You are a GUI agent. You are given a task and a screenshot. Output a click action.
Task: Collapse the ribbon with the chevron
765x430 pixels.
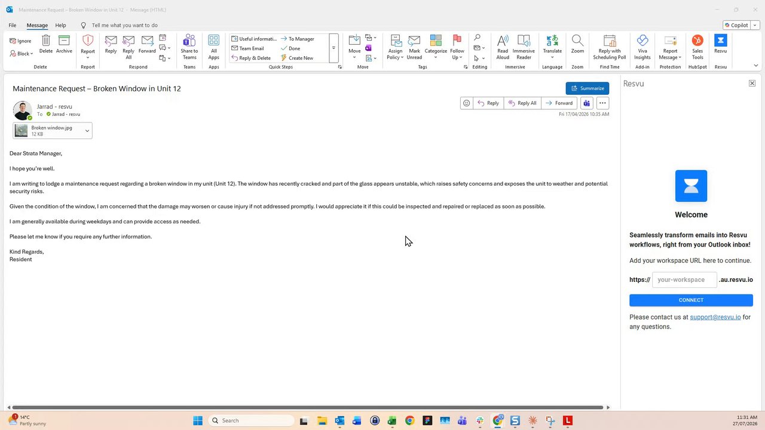pyautogui.click(x=755, y=66)
